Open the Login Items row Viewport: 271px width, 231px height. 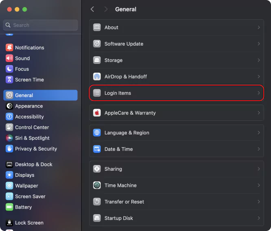point(176,93)
